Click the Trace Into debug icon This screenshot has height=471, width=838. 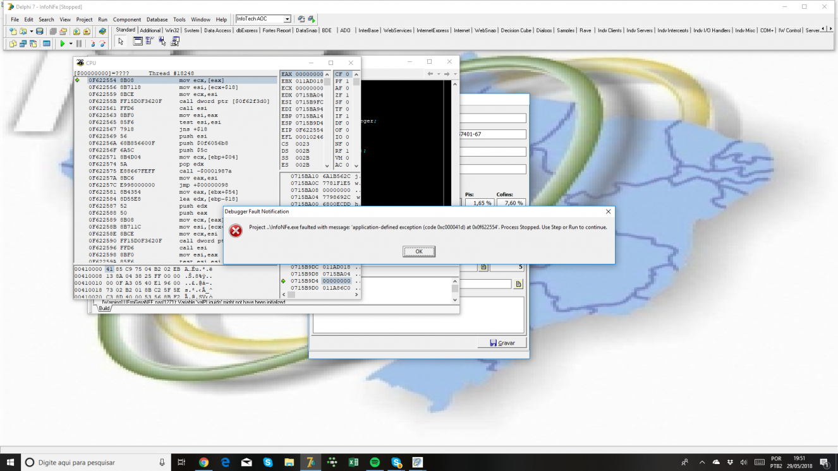click(93, 44)
